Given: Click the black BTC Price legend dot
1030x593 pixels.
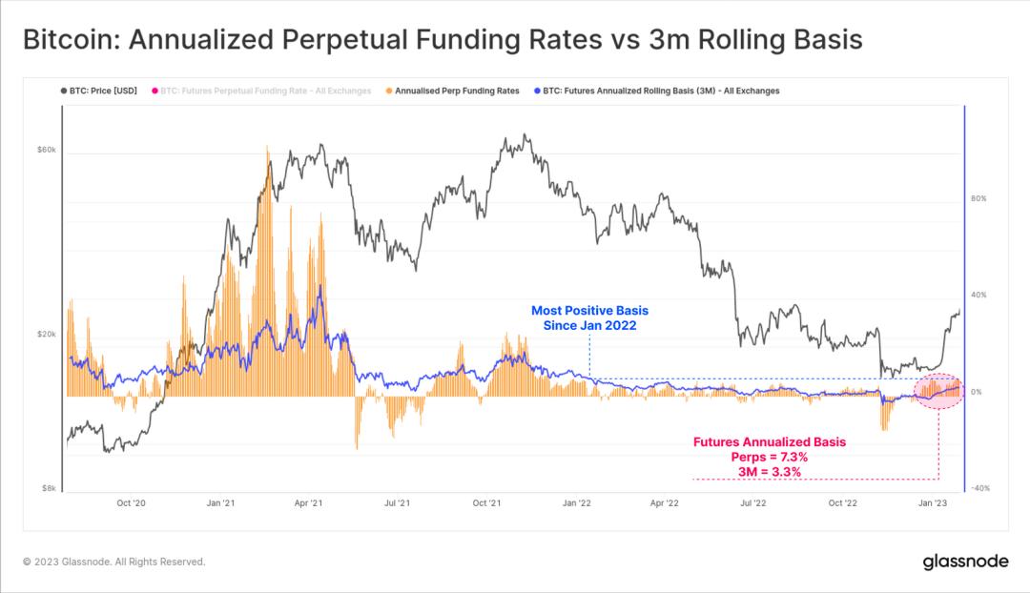Looking at the screenshot, I should [63, 92].
